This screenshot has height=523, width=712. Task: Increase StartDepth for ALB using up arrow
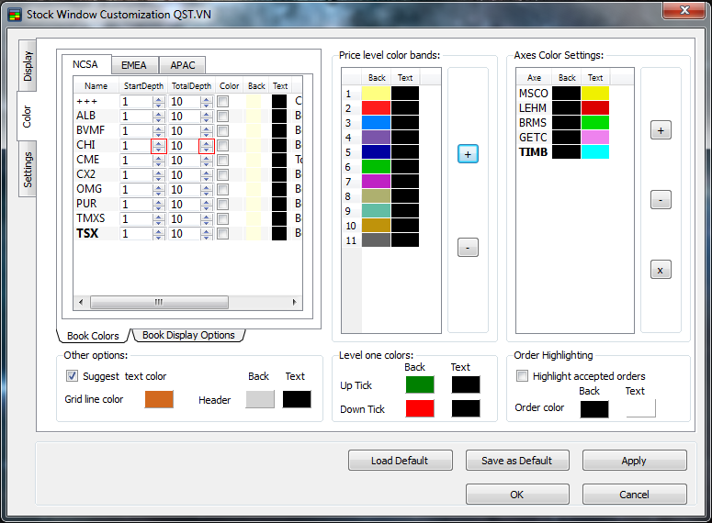coord(158,113)
